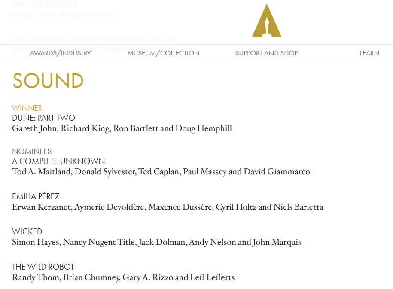Click the gold WINNER label
This screenshot has height=289, width=393.
coord(27,108)
